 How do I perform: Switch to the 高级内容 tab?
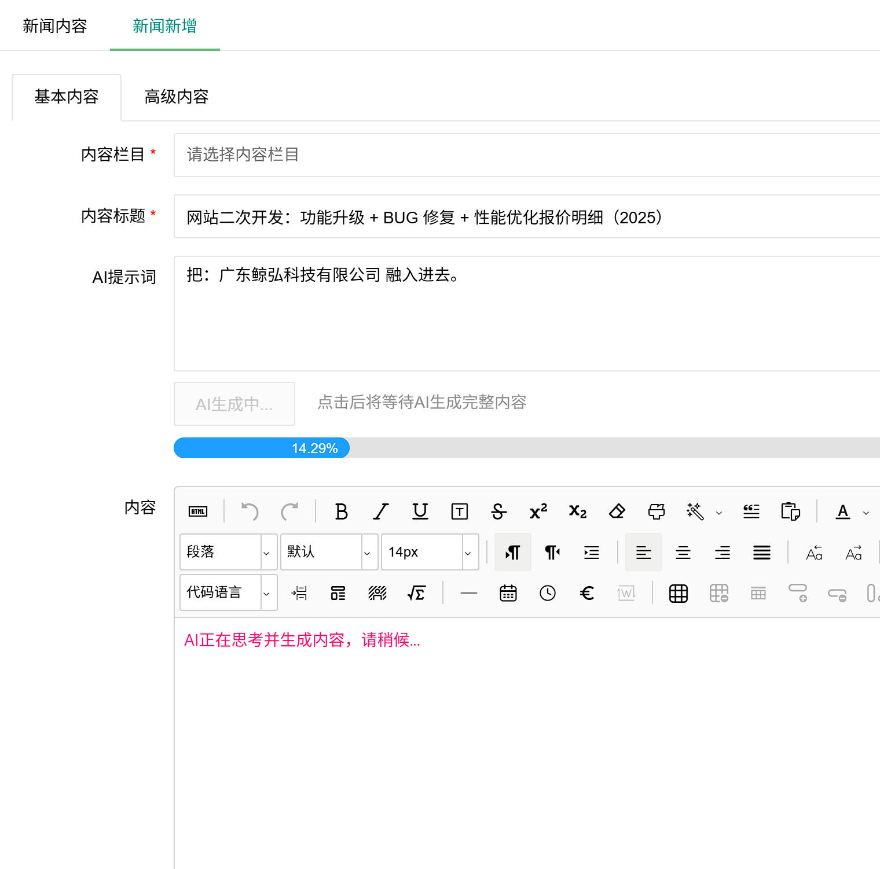coord(176,97)
